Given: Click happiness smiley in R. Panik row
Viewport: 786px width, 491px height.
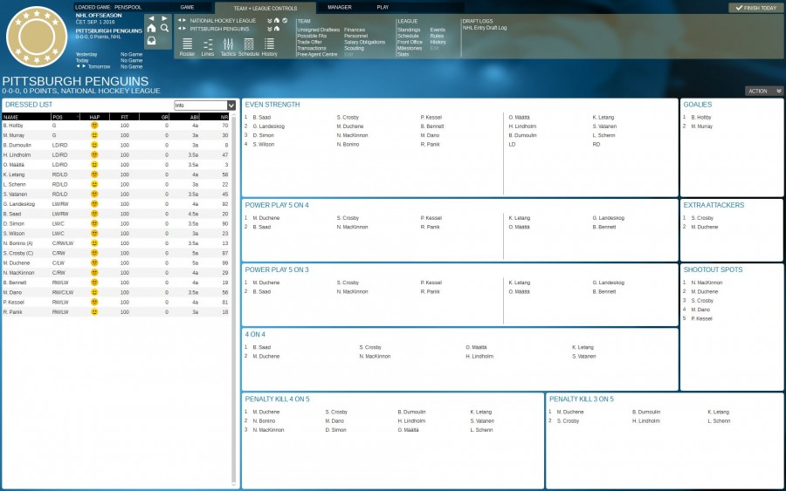Looking at the screenshot, I should tap(94, 312).
